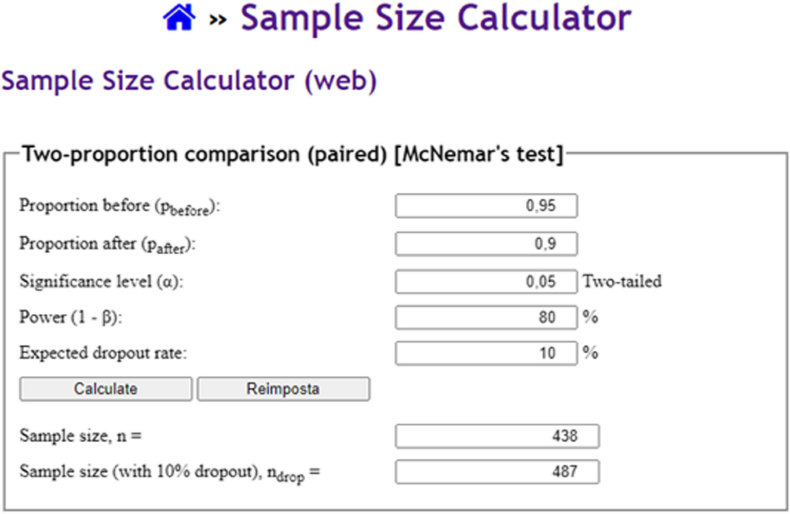Viewport: 790px width, 514px height.
Task: Click the Expected dropout rate label
Action: [x=103, y=353]
